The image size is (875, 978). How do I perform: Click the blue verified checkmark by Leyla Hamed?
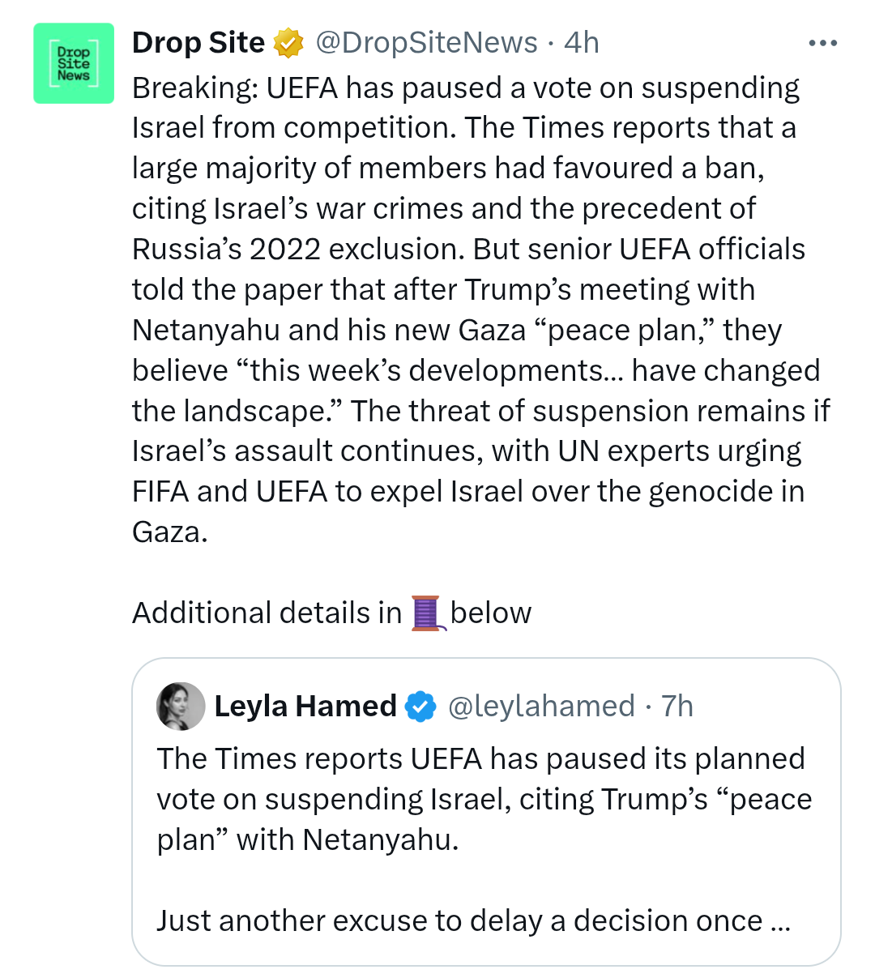(x=420, y=706)
